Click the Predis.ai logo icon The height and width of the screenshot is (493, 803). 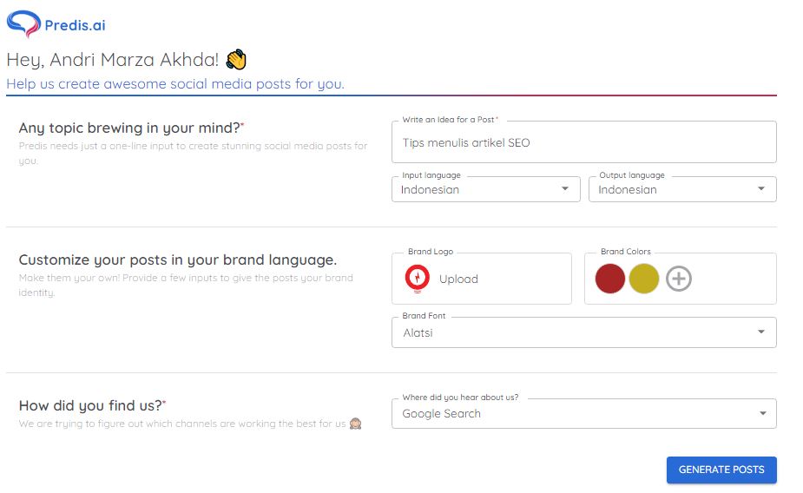23,23
